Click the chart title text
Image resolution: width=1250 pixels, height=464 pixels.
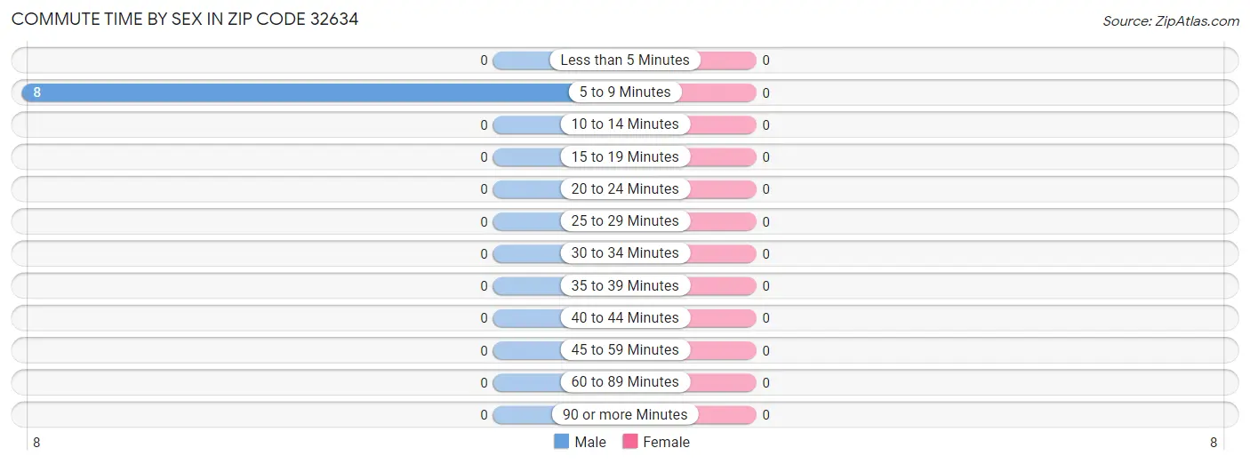pos(185,19)
